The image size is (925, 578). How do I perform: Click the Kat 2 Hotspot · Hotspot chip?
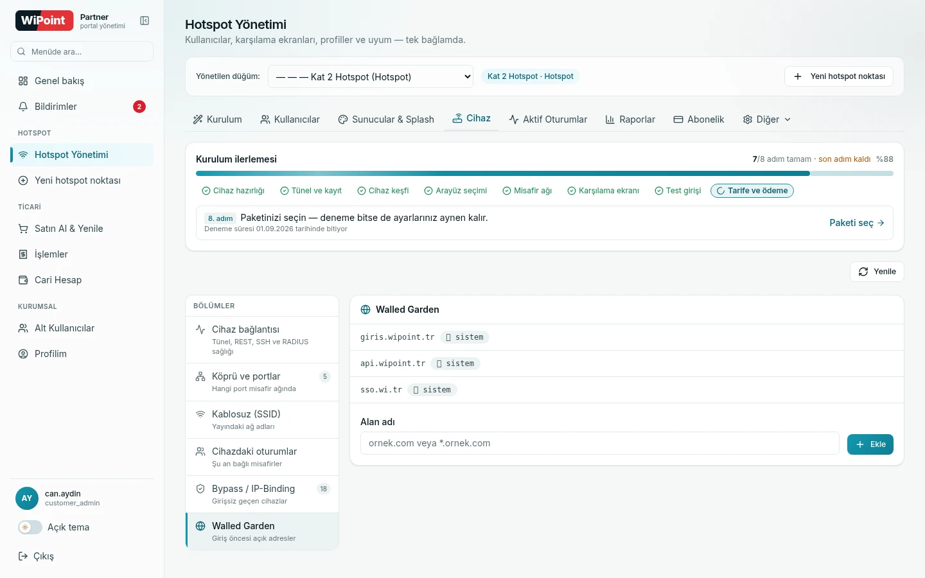[531, 76]
